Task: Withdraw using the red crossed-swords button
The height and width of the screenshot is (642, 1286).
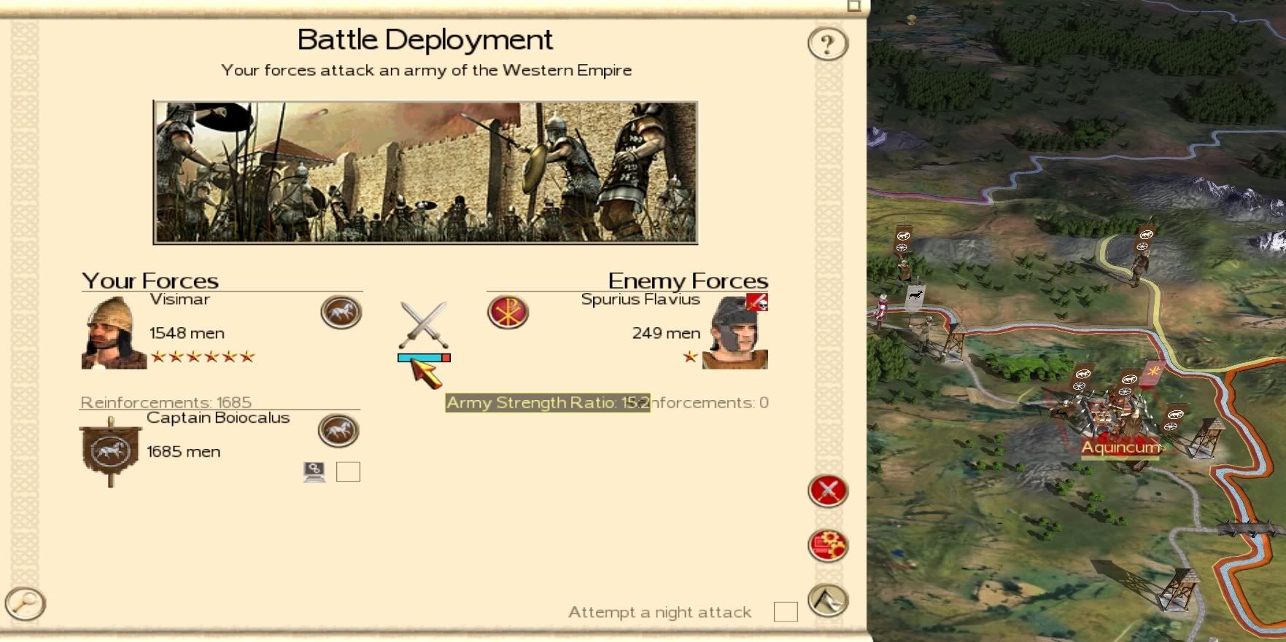Action: 828,490
